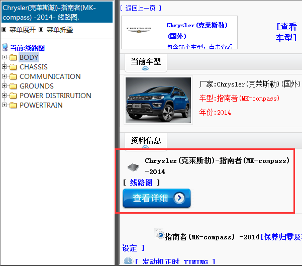Open the 线路图 wiring diagram link
The image size is (302, 266).
(141, 183)
